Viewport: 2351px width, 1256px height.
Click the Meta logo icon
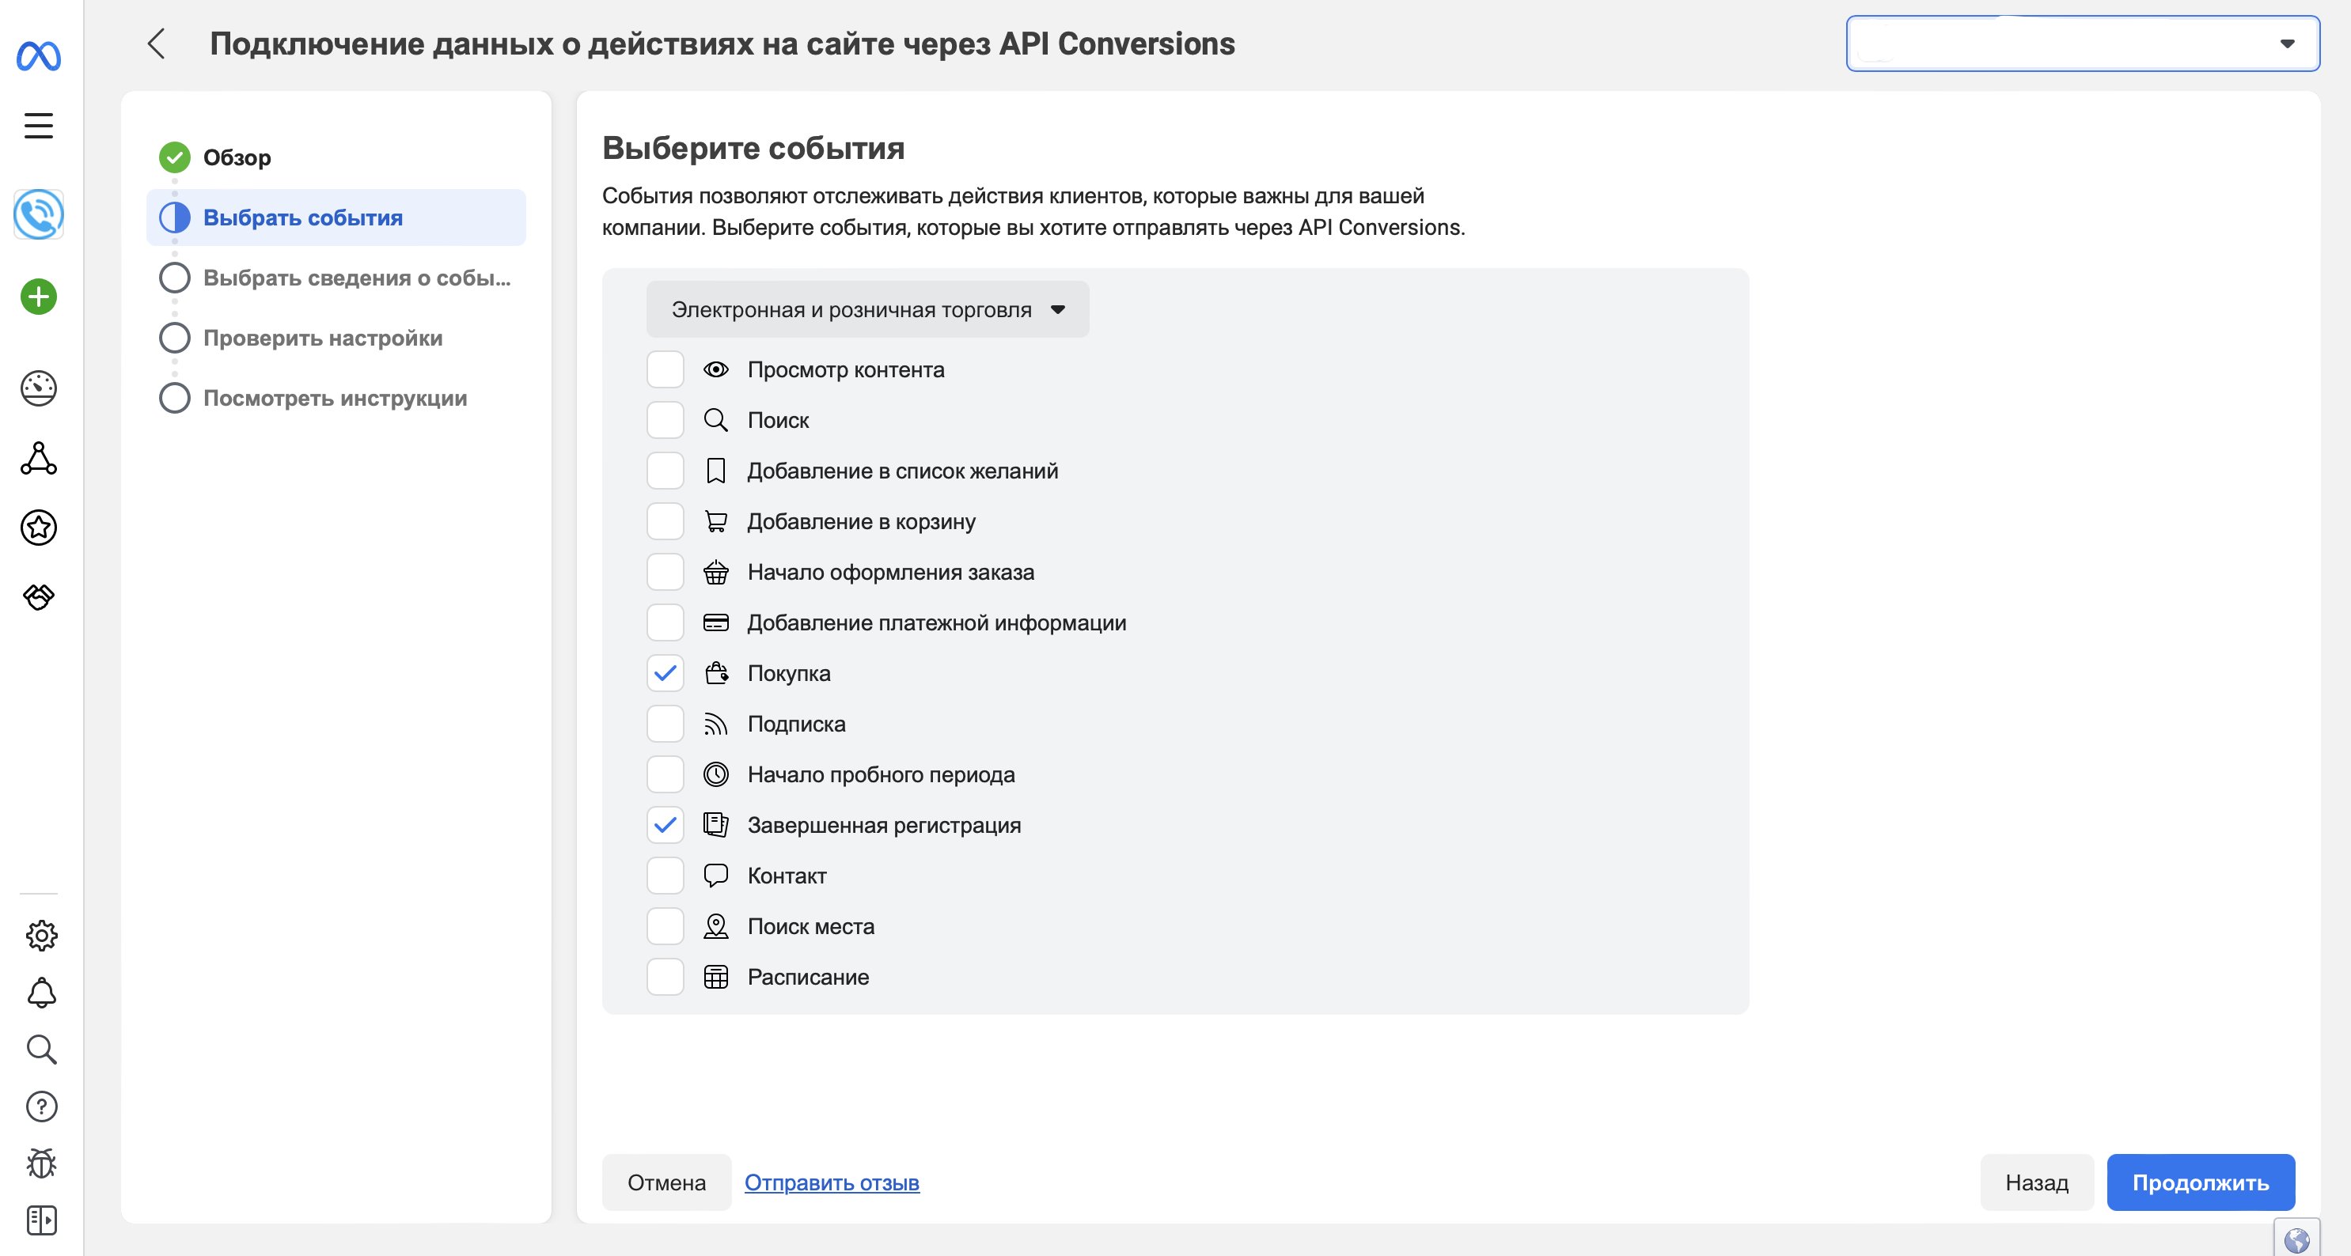(38, 57)
